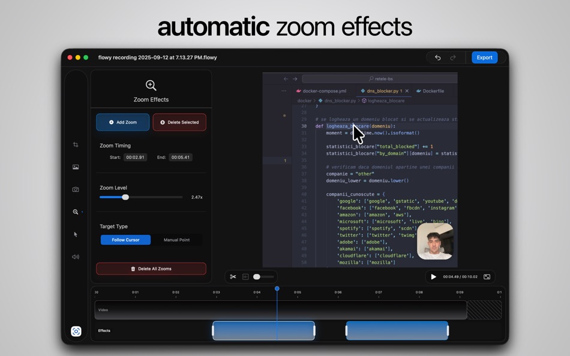Select the Crop tool in the sidebar
Screen dimensions: 570x356
tap(76, 144)
